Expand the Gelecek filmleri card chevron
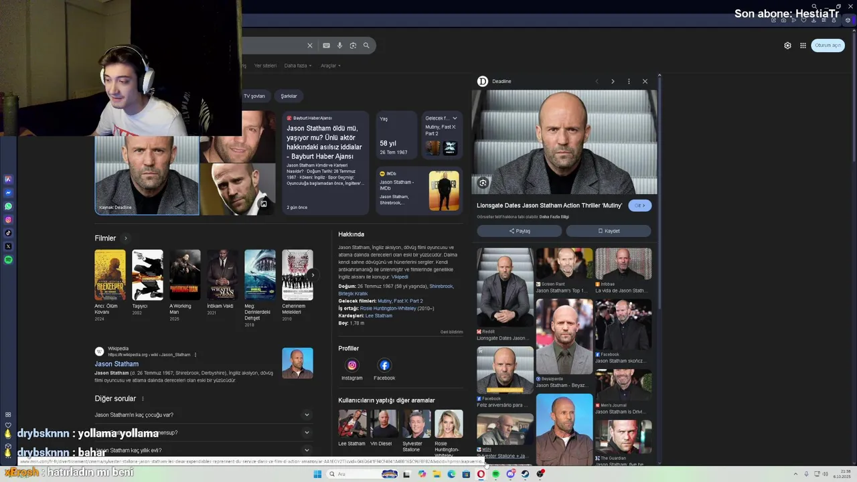This screenshot has width=857, height=482. click(x=455, y=118)
